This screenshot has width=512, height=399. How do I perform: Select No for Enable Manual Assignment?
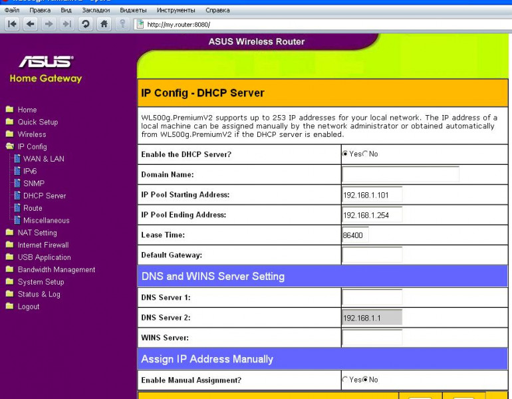pyautogui.click(x=365, y=380)
